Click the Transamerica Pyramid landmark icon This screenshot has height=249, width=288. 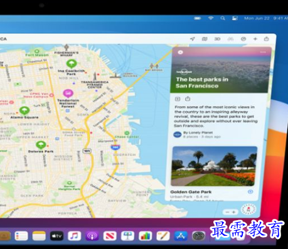click(x=95, y=77)
